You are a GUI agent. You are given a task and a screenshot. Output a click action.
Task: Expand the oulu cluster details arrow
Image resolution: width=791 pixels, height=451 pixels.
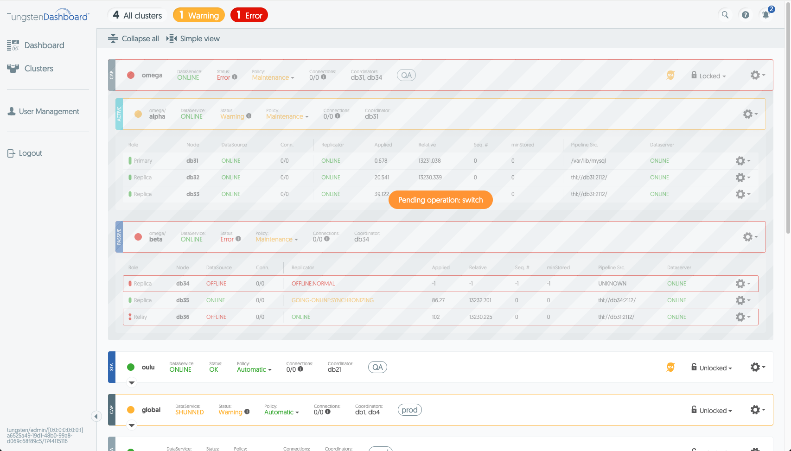tap(132, 383)
